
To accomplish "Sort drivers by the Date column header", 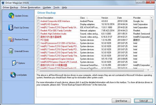I will point(124,18).
